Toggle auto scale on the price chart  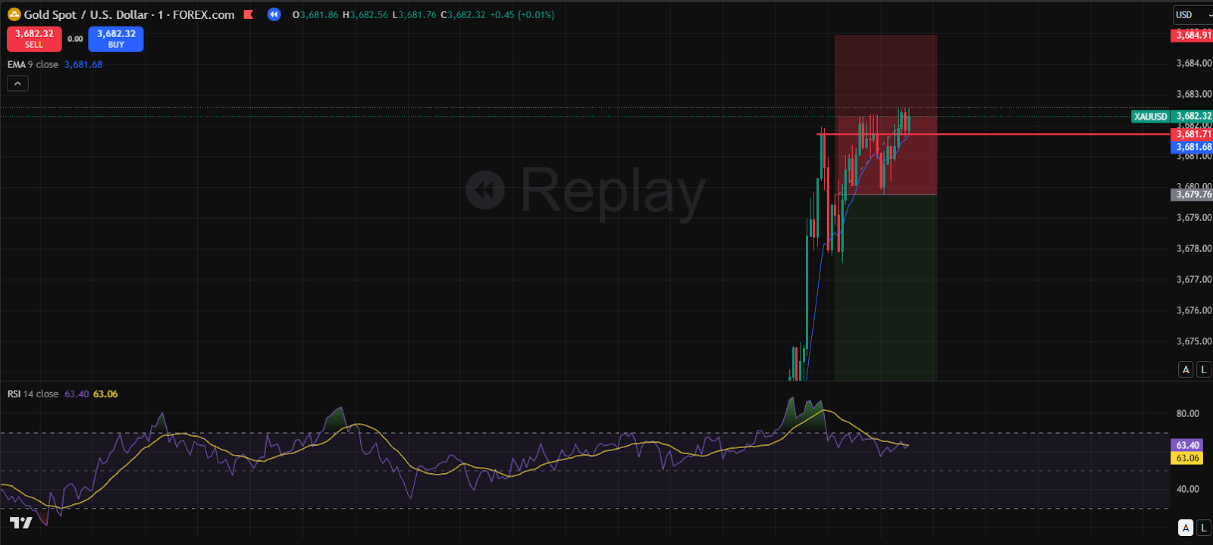tap(1186, 369)
